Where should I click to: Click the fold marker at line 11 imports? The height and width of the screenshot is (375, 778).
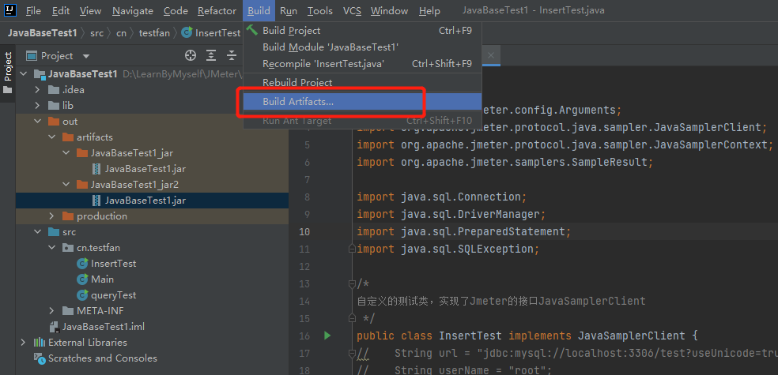[x=352, y=249]
